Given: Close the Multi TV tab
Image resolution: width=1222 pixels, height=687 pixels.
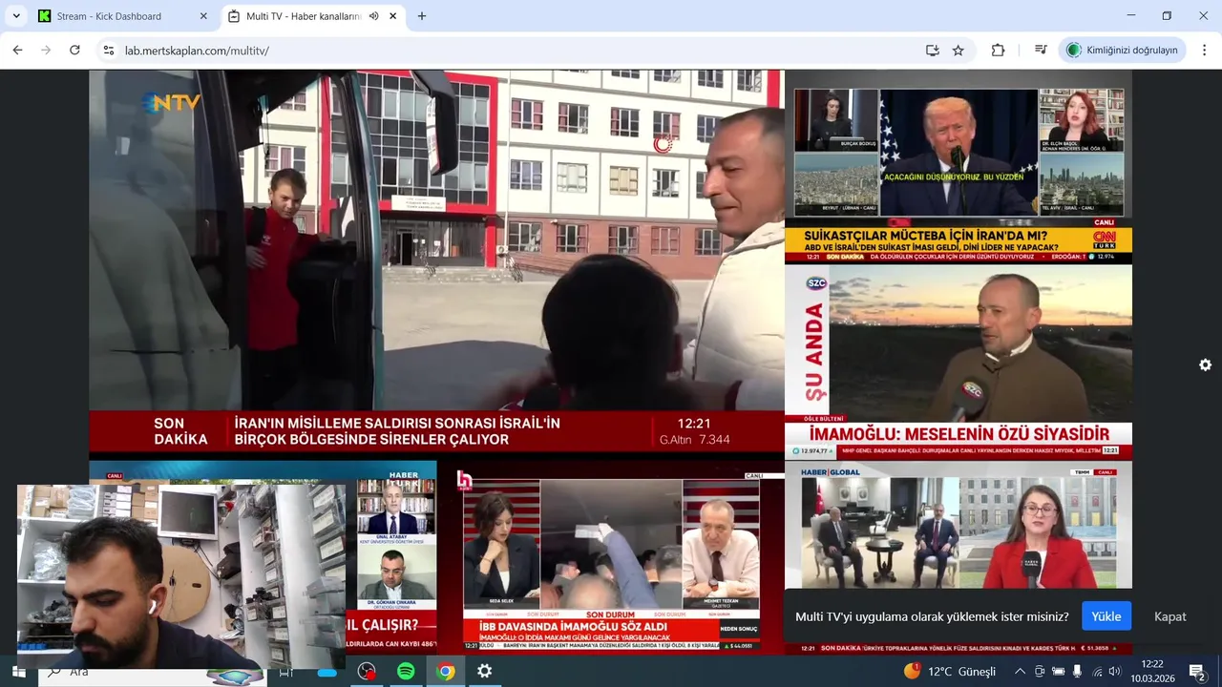Looking at the screenshot, I should click(393, 16).
